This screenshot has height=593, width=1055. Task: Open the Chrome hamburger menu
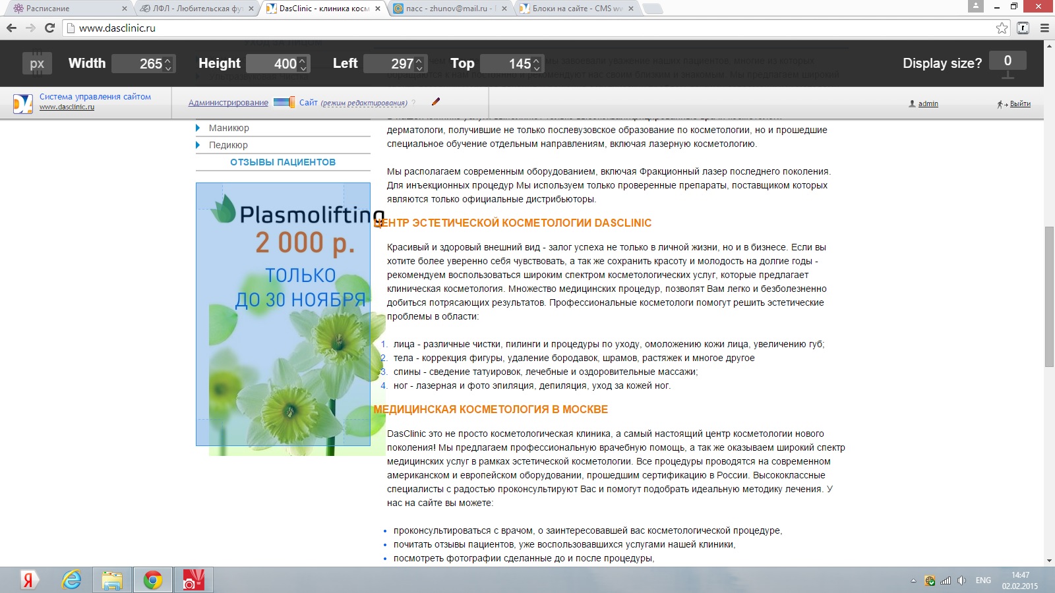1044,28
